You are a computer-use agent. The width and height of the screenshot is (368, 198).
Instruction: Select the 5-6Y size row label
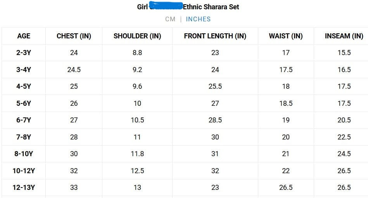[x=24, y=103]
